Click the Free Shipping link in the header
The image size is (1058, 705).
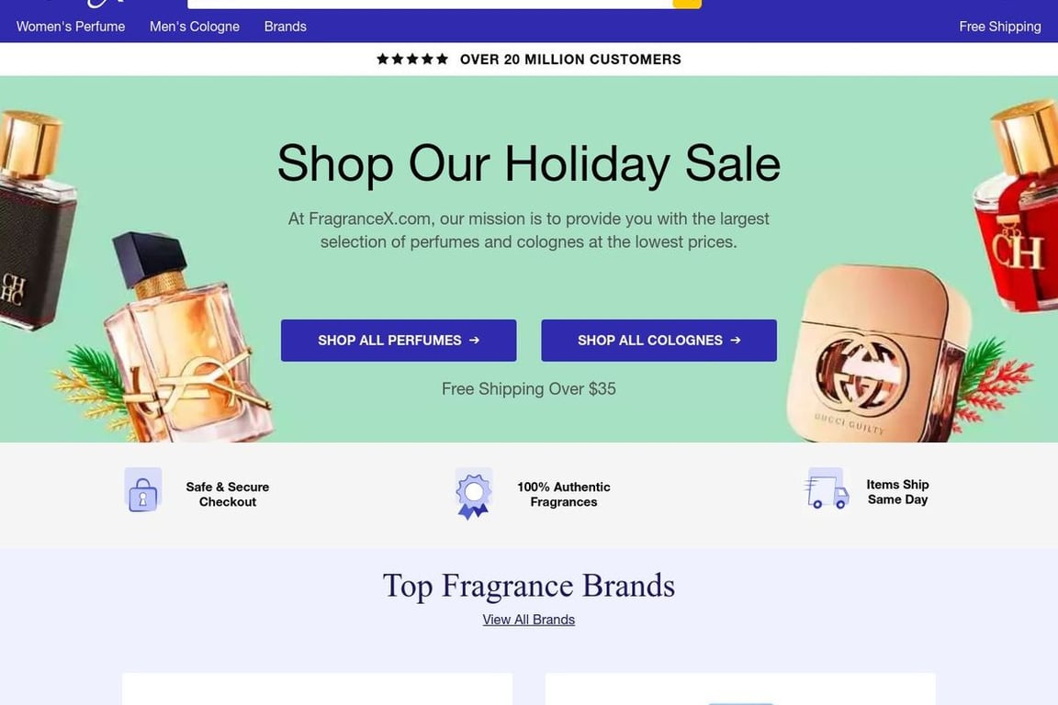[1000, 27]
